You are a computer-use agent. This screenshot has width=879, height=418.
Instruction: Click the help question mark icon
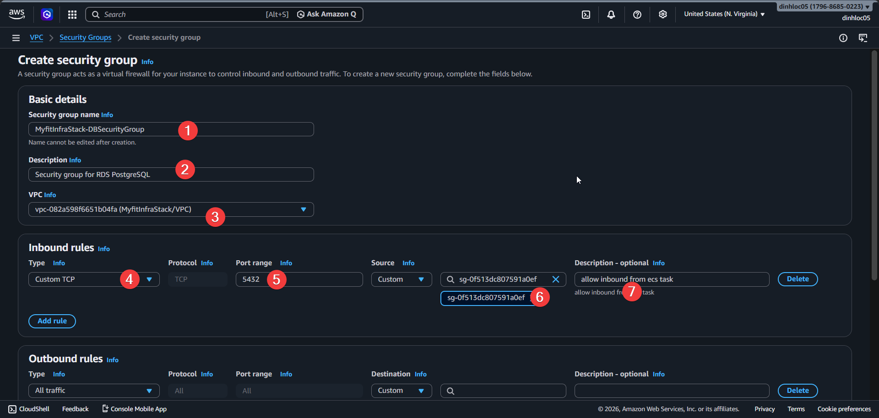637,15
